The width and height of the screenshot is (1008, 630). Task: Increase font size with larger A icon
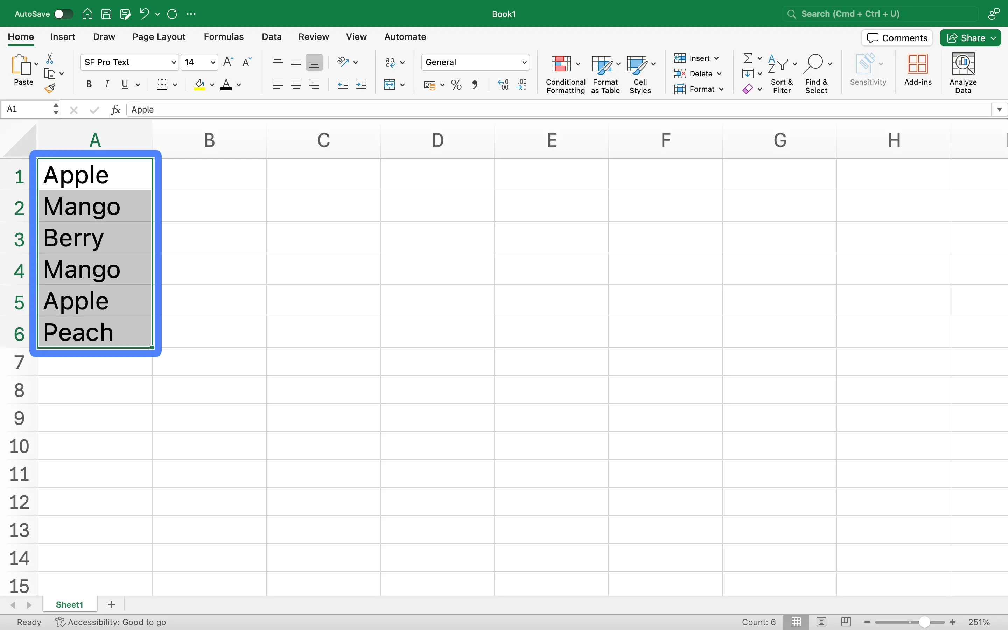(x=228, y=62)
